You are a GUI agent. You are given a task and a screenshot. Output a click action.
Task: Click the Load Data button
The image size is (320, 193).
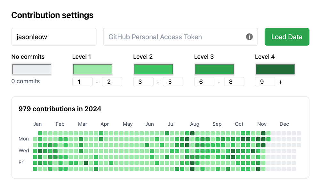point(287,37)
